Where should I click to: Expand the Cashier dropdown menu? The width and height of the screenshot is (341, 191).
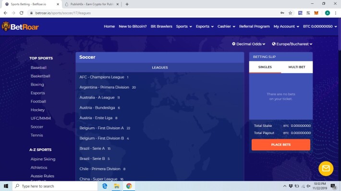pos(226,26)
